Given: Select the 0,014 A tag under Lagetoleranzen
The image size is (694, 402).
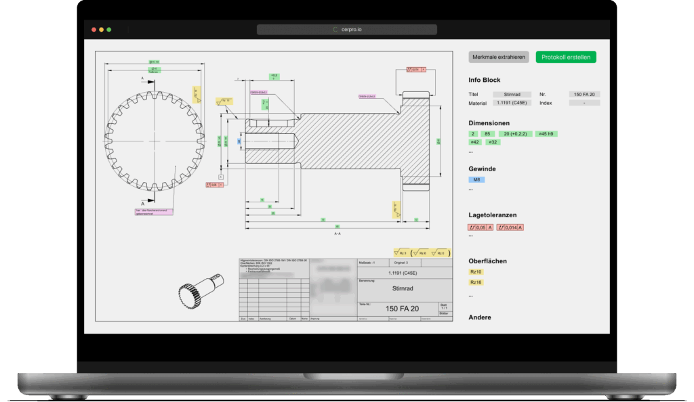Looking at the screenshot, I should tap(510, 227).
